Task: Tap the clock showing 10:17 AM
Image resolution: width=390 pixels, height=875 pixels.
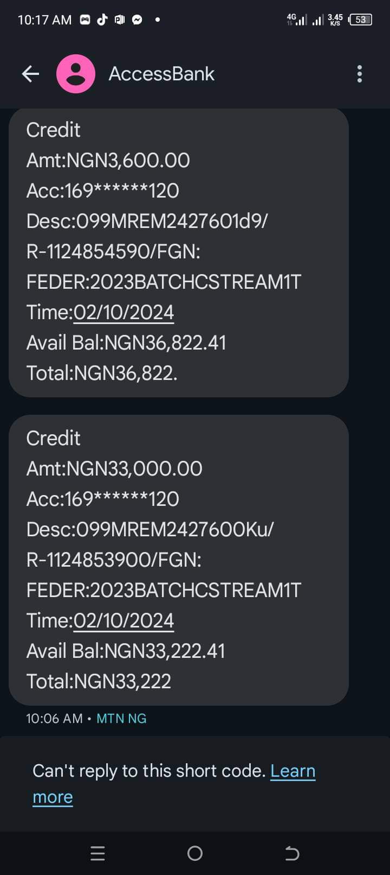Action: [x=44, y=20]
